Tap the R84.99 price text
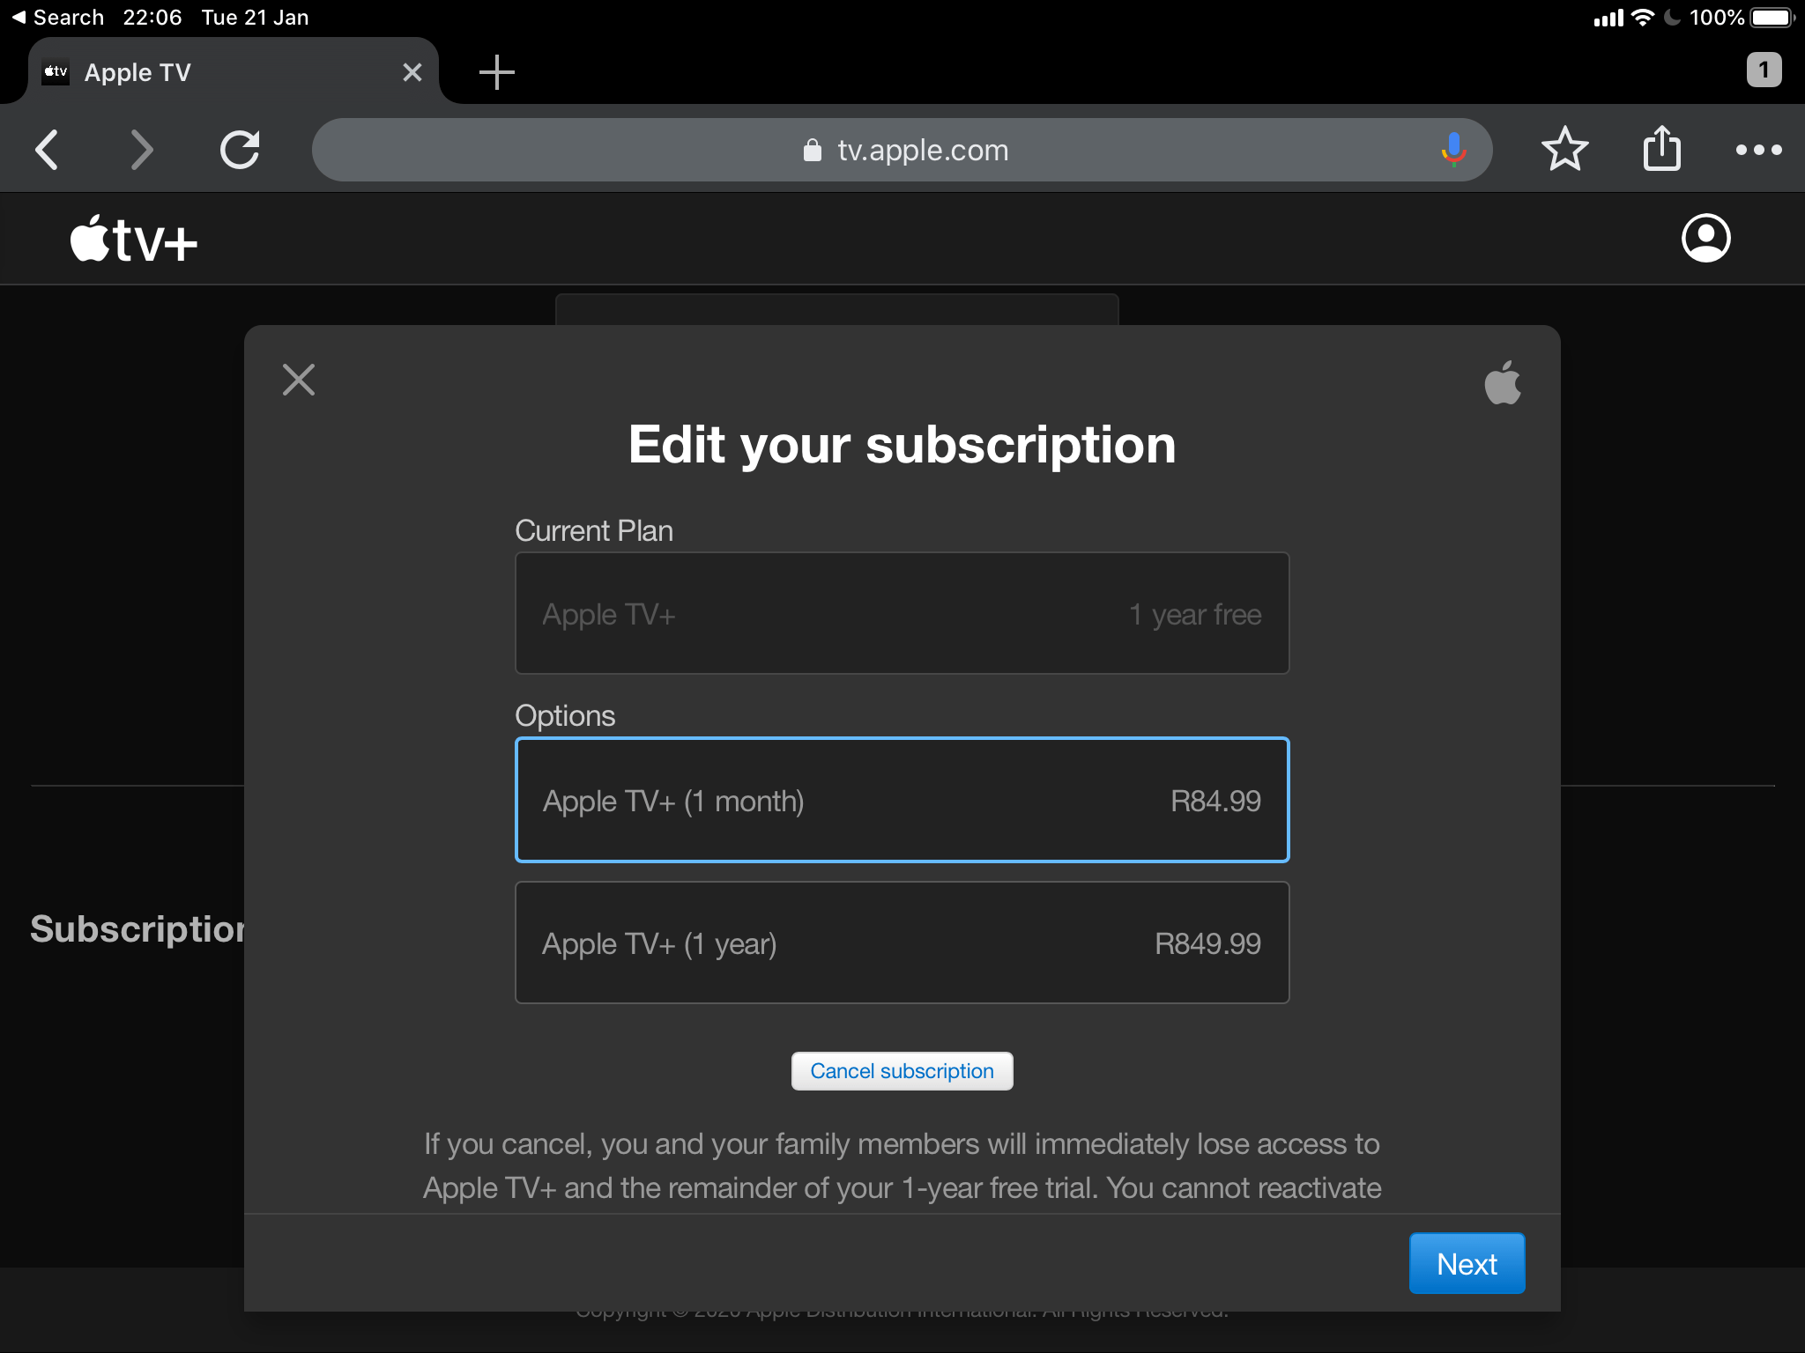Screen dimensions: 1805x1353 click(1215, 801)
